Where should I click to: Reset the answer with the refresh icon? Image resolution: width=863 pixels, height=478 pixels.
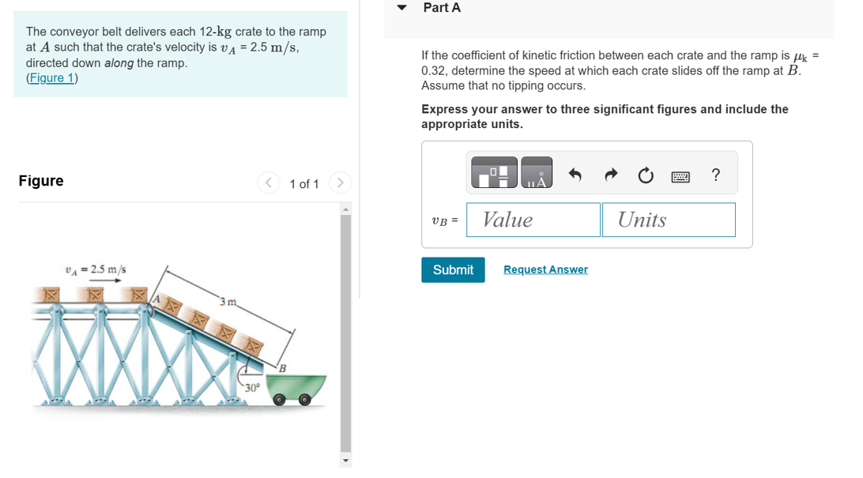coord(646,175)
